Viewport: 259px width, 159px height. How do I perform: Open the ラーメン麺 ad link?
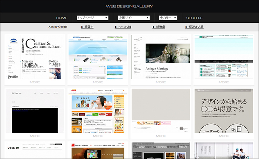(x=123, y=27)
